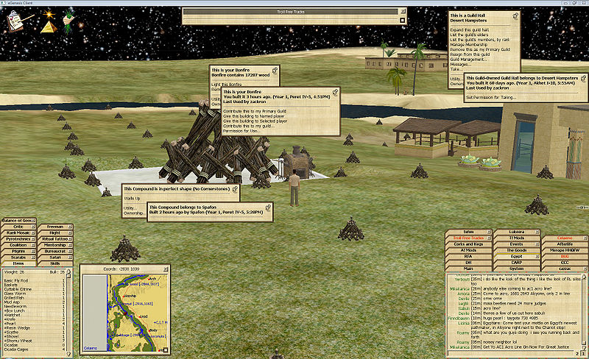
Task: Expand the +Knife inventory item
Action: (x=10, y=319)
